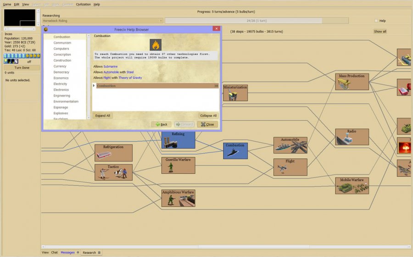Open the Help menu
Viewport: 413px width, 257px height.
point(97,4)
